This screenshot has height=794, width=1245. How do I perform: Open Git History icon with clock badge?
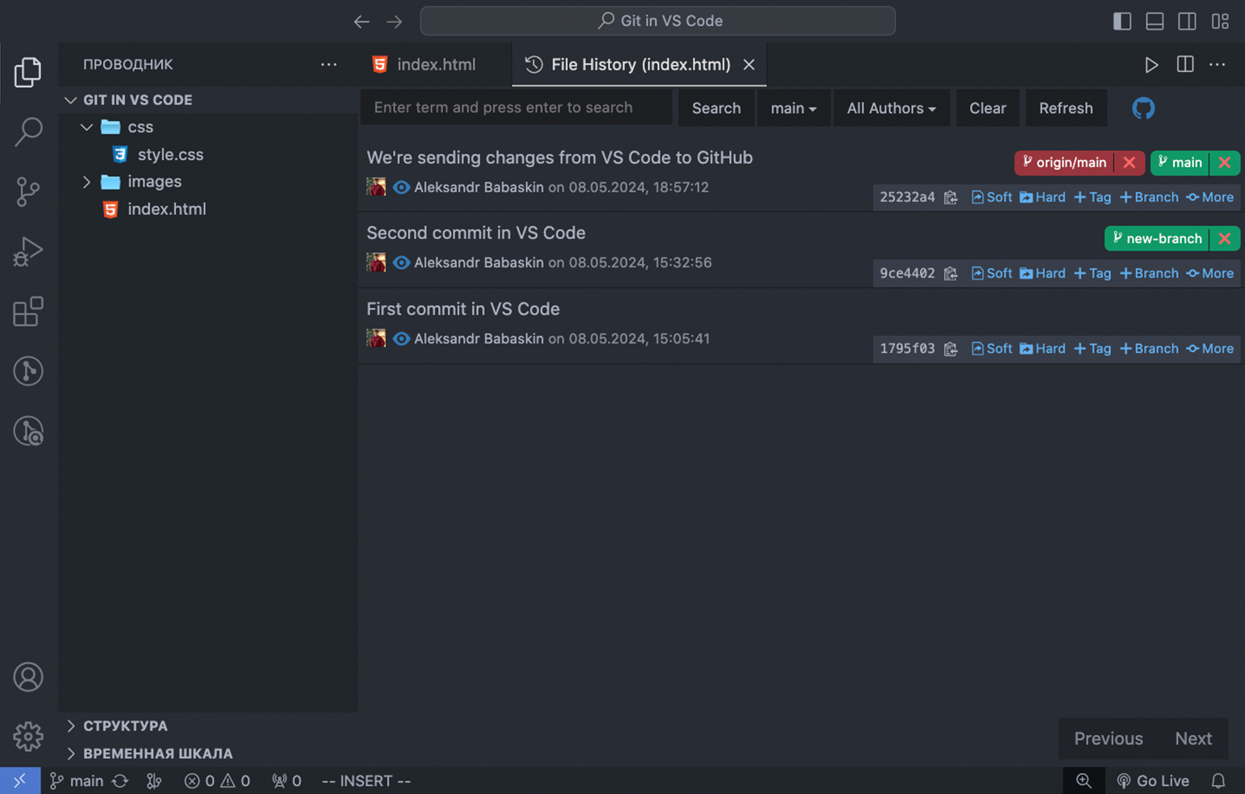[27, 431]
